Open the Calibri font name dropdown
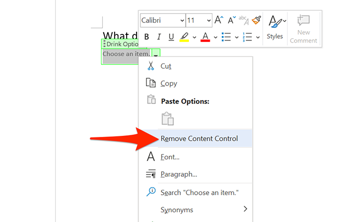 click(163, 20)
